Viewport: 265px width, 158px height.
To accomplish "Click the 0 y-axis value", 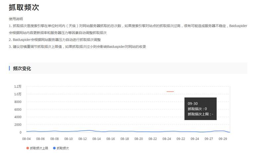I will click(x=21, y=132).
